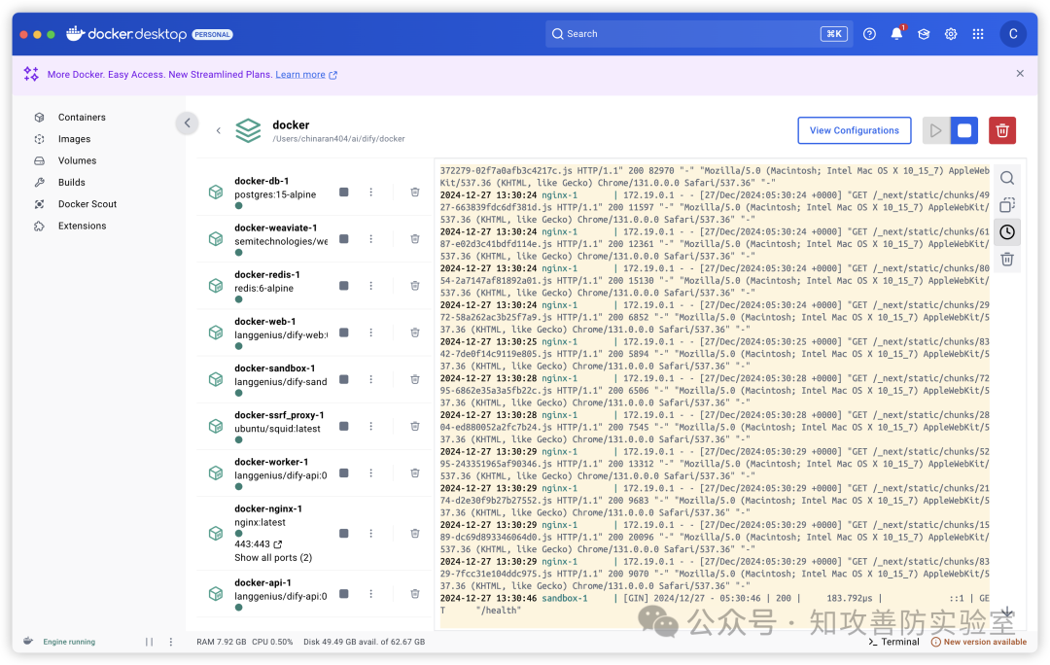Stop the docker-web-1 container
This screenshot has width=1050, height=665.
[x=343, y=332]
